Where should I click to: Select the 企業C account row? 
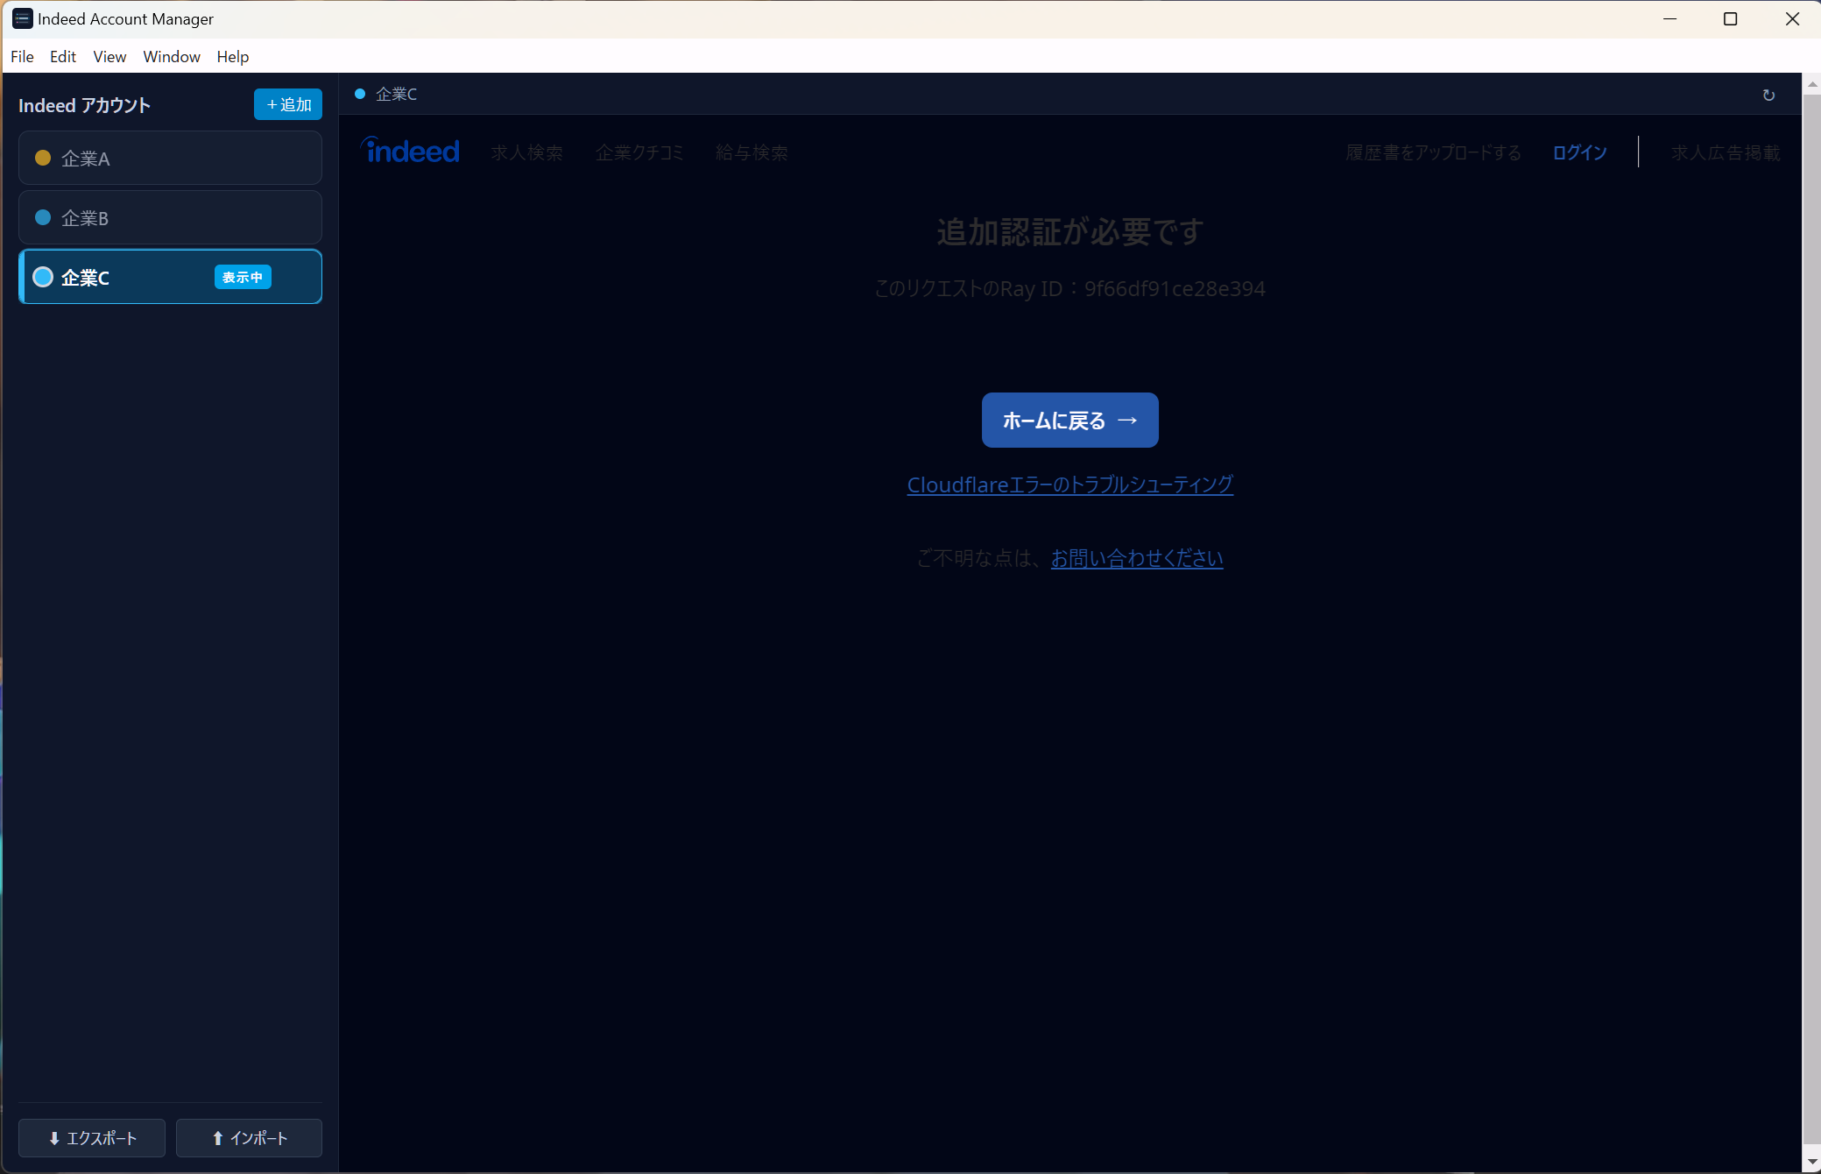coord(170,277)
